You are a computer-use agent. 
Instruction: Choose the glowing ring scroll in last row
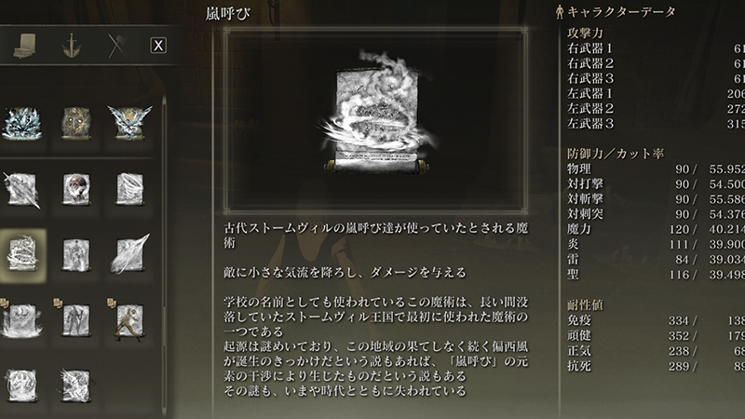pyautogui.click(x=21, y=385)
